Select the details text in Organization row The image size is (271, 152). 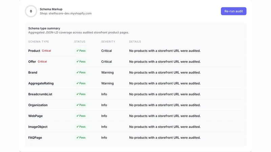165,105
